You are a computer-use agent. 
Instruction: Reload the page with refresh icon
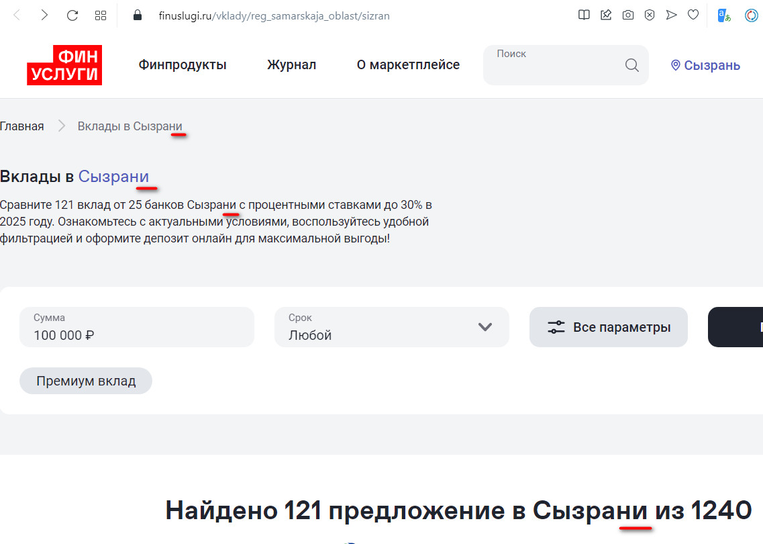coord(72,15)
